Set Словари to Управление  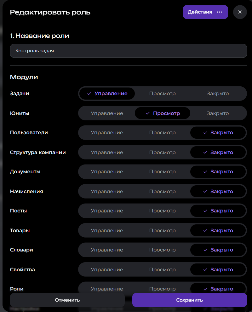(x=107, y=250)
